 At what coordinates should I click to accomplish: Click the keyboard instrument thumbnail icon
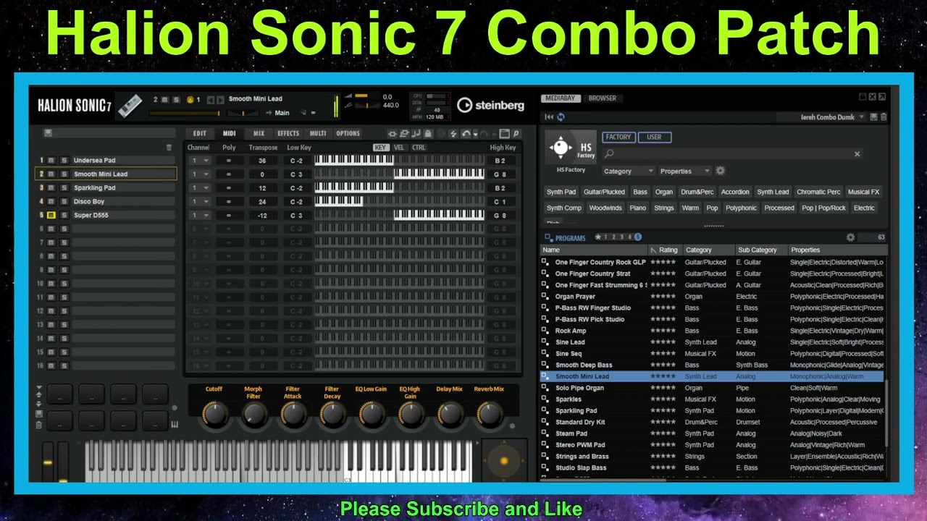click(x=130, y=106)
